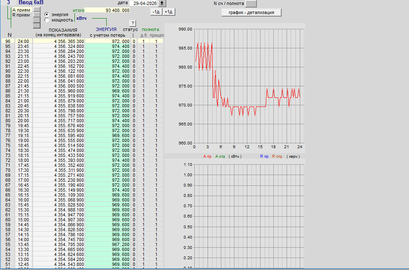Open the date picker arrow button
The height and width of the screenshot is (270, 409).
point(162,3)
